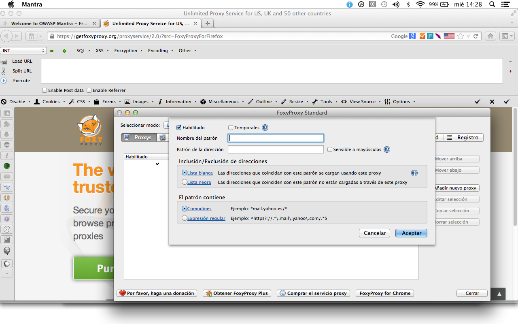Select the Expresión regular radio button
This screenshot has height=324, width=518.
[185, 218]
